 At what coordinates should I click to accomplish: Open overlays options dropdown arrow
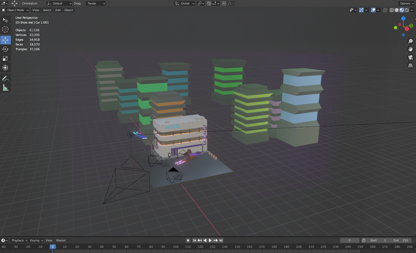378,10
